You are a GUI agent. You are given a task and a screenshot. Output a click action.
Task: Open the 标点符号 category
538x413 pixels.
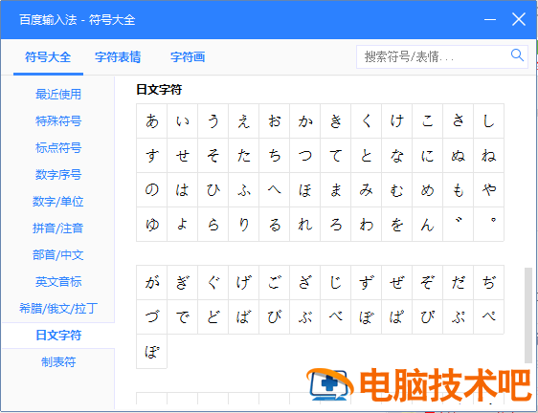58,148
